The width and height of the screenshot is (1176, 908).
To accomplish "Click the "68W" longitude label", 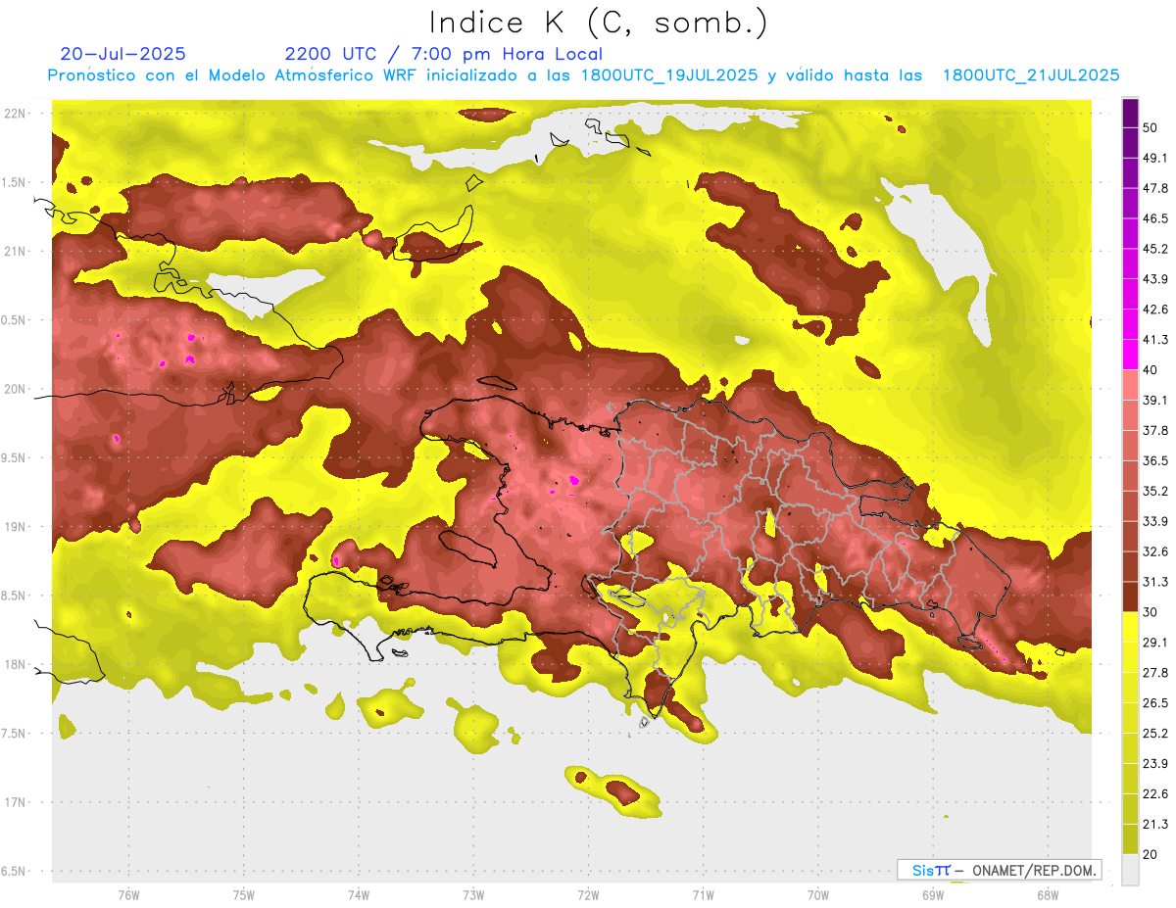I will pyautogui.click(x=1048, y=894).
